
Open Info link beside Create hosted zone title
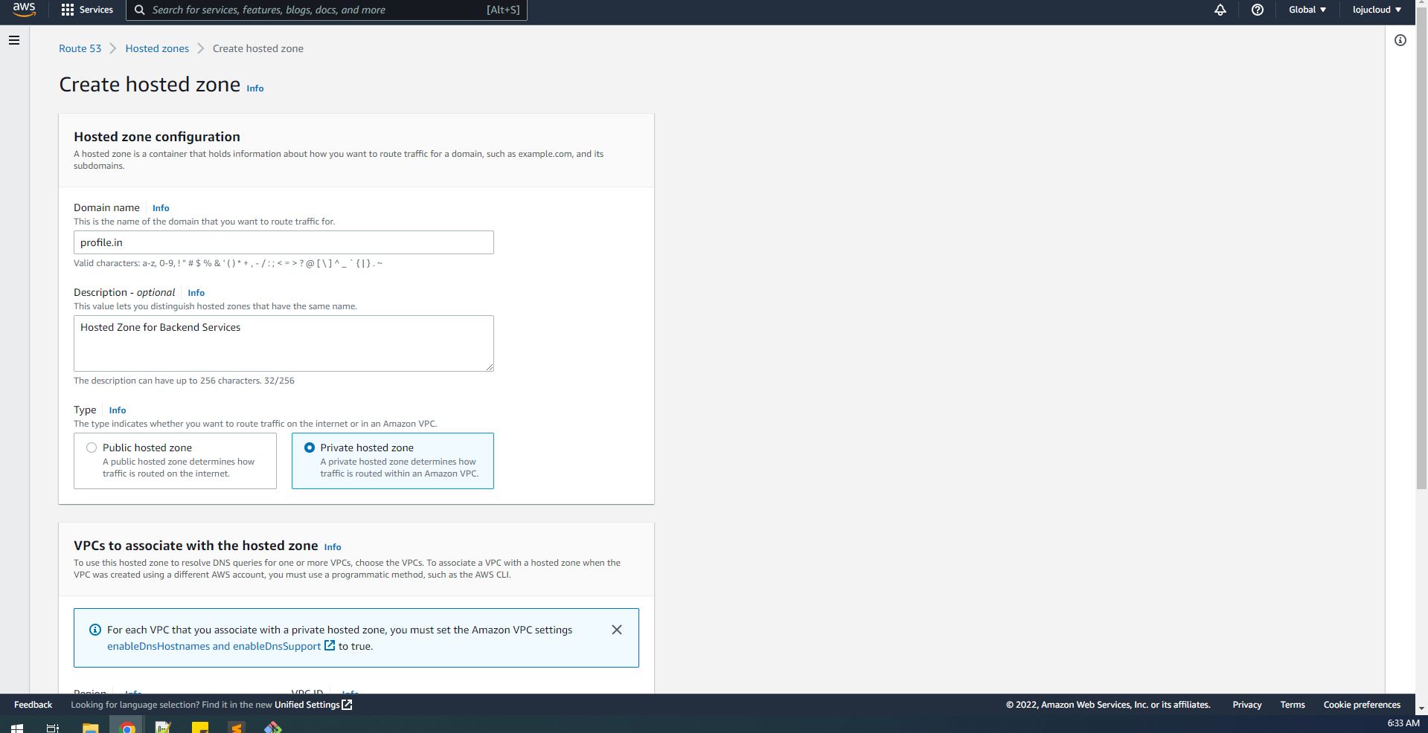coord(255,88)
